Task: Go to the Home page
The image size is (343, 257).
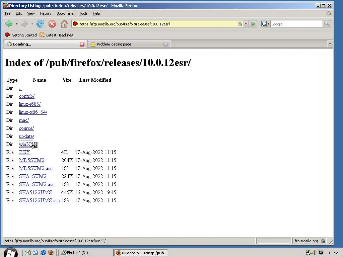Action: (64, 24)
